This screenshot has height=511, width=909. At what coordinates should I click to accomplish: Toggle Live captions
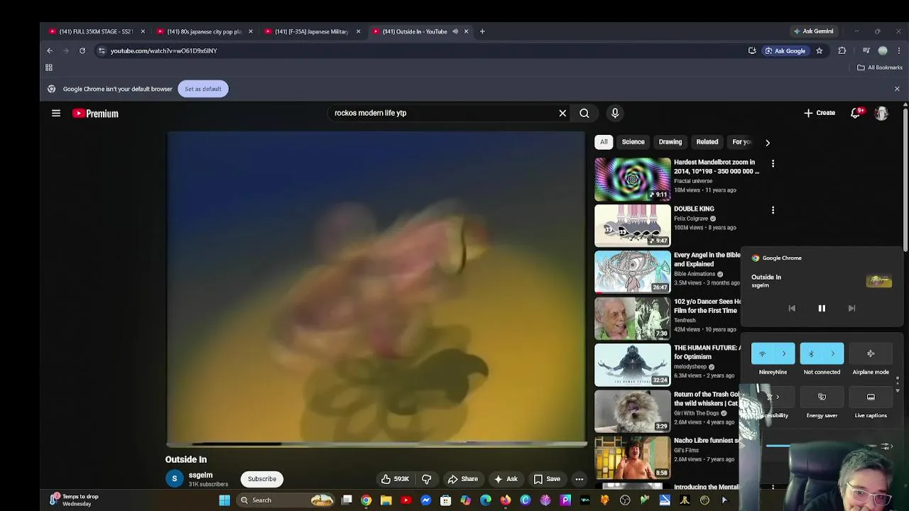click(871, 397)
